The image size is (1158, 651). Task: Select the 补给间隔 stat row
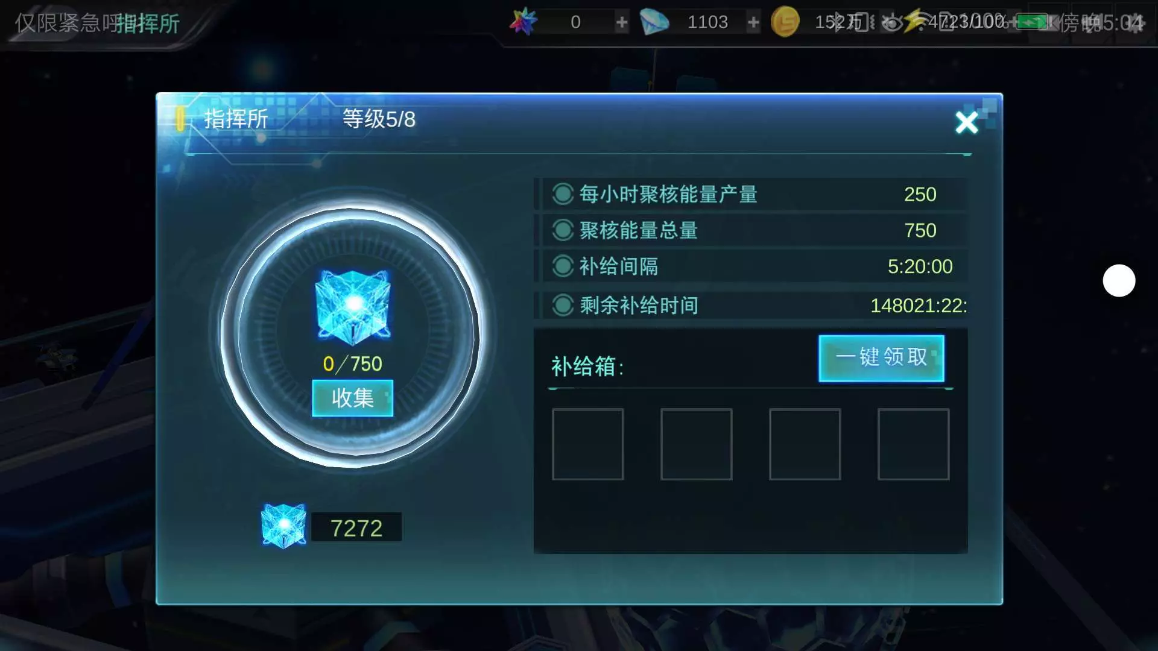click(x=751, y=266)
